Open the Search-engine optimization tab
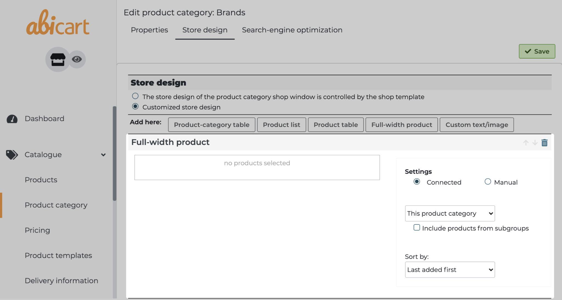 [x=292, y=30]
